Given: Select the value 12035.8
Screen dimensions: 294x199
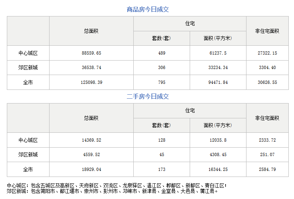Looking at the screenshot, I should pyautogui.click(x=218, y=140).
